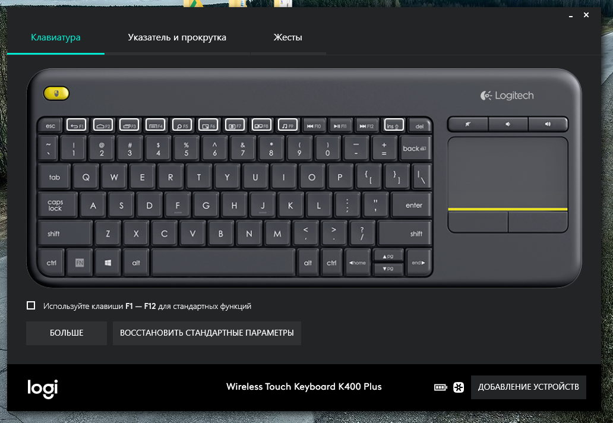The height and width of the screenshot is (423, 613).
Task: Select the ins key on the keyboard
Action: click(x=394, y=125)
